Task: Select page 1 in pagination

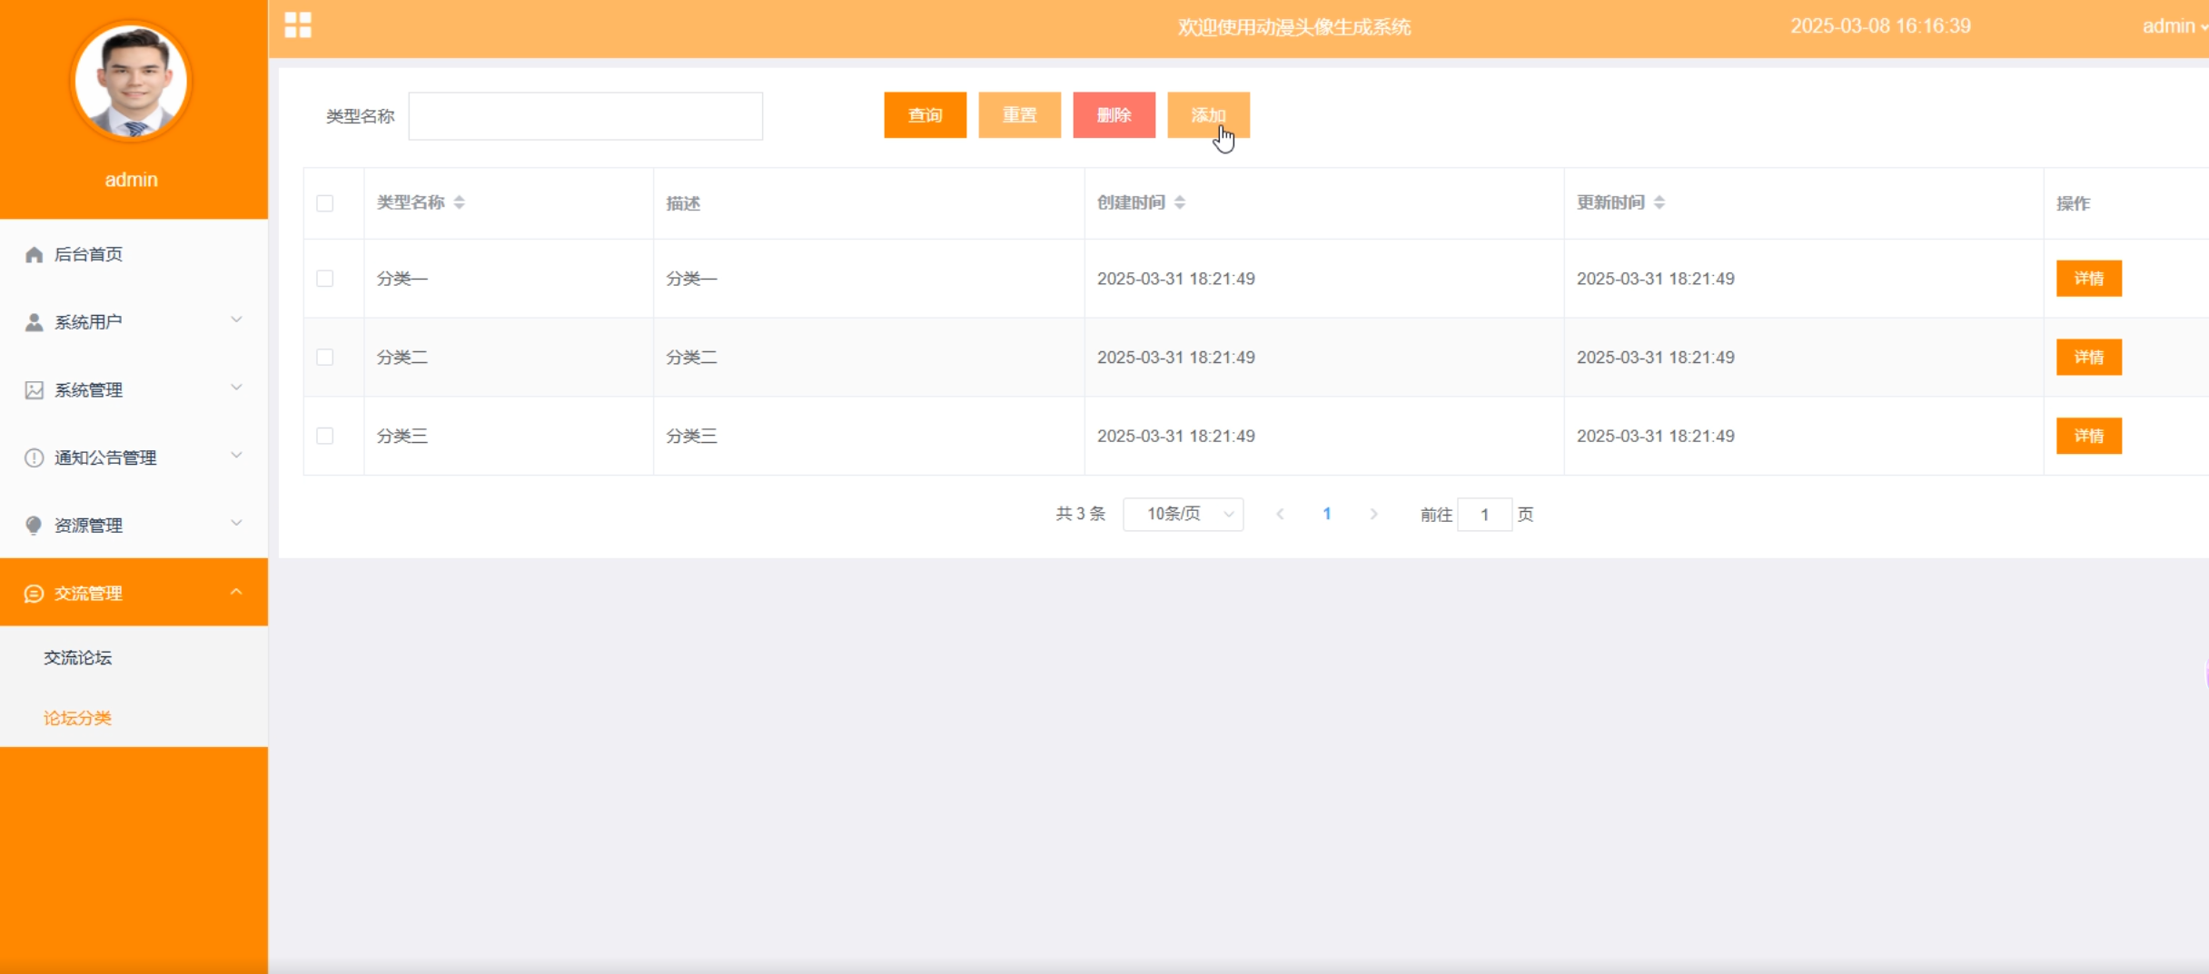Action: point(1327,515)
